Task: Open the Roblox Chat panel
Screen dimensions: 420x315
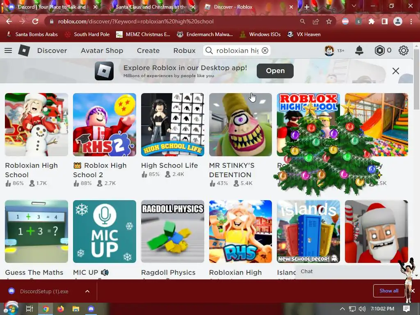Action: 348,272
